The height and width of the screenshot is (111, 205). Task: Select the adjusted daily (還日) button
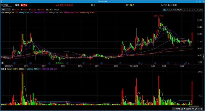175,10
